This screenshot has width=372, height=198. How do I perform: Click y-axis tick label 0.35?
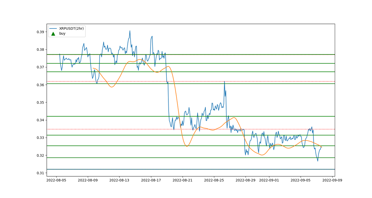click(x=40, y=102)
